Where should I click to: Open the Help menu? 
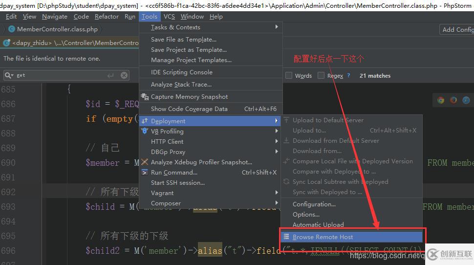(216, 17)
